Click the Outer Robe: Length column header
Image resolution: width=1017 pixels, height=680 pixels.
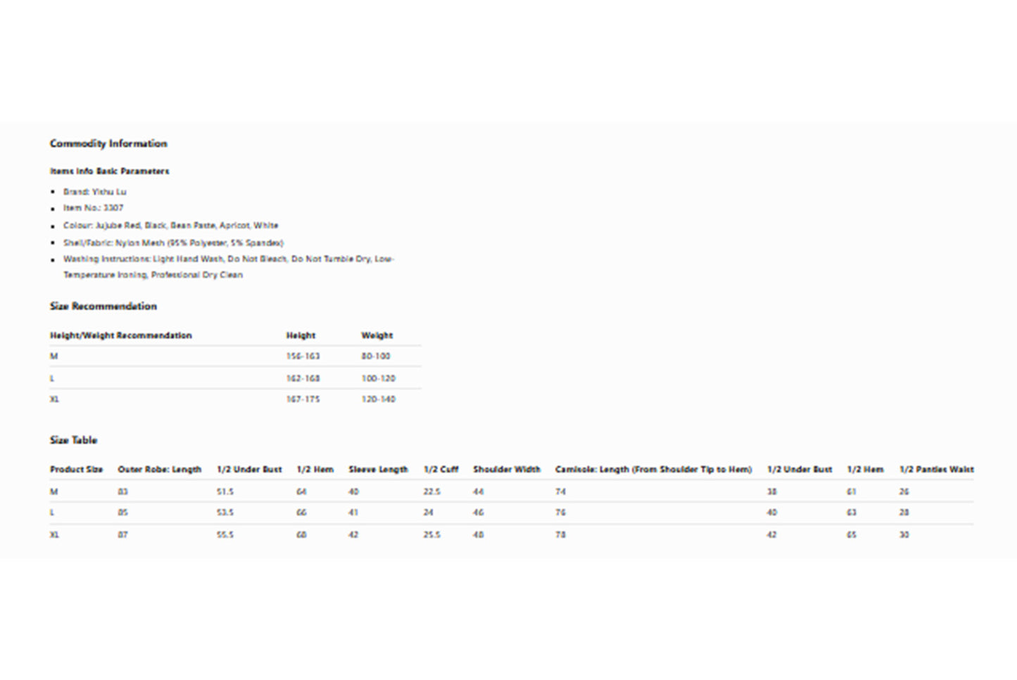coord(159,469)
